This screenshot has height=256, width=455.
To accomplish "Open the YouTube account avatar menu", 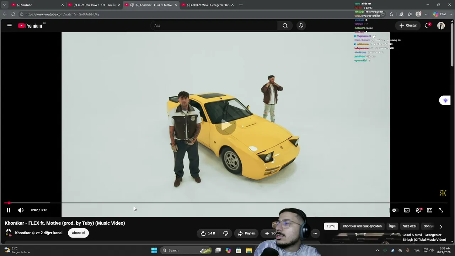I will click(441, 26).
